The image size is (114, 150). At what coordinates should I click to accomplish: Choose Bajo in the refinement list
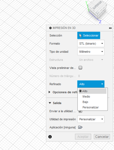[92, 102]
